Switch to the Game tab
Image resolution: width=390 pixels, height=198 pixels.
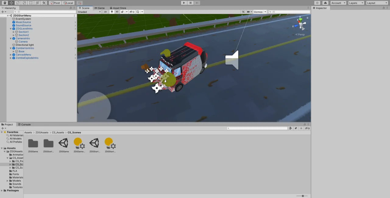(x=99, y=8)
